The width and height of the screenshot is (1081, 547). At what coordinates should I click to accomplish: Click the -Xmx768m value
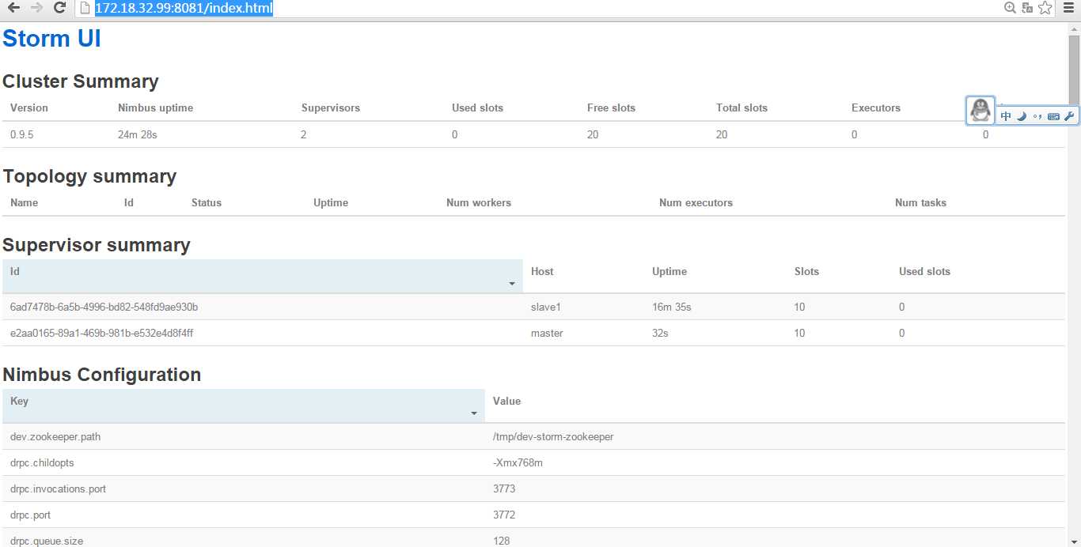tap(518, 462)
